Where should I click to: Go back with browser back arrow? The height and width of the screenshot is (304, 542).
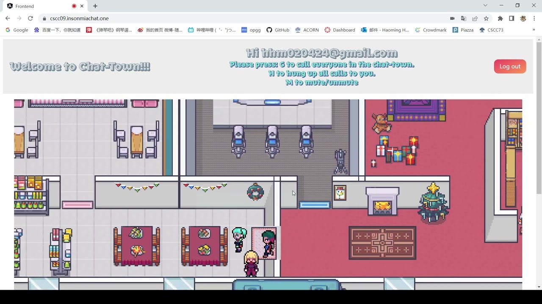click(8, 18)
